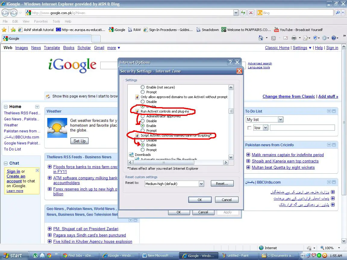Select Enable for Script ActiveX controls safe scripting
Image resolution: width=347 pixels, height=260 pixels.
click(142, 145)
